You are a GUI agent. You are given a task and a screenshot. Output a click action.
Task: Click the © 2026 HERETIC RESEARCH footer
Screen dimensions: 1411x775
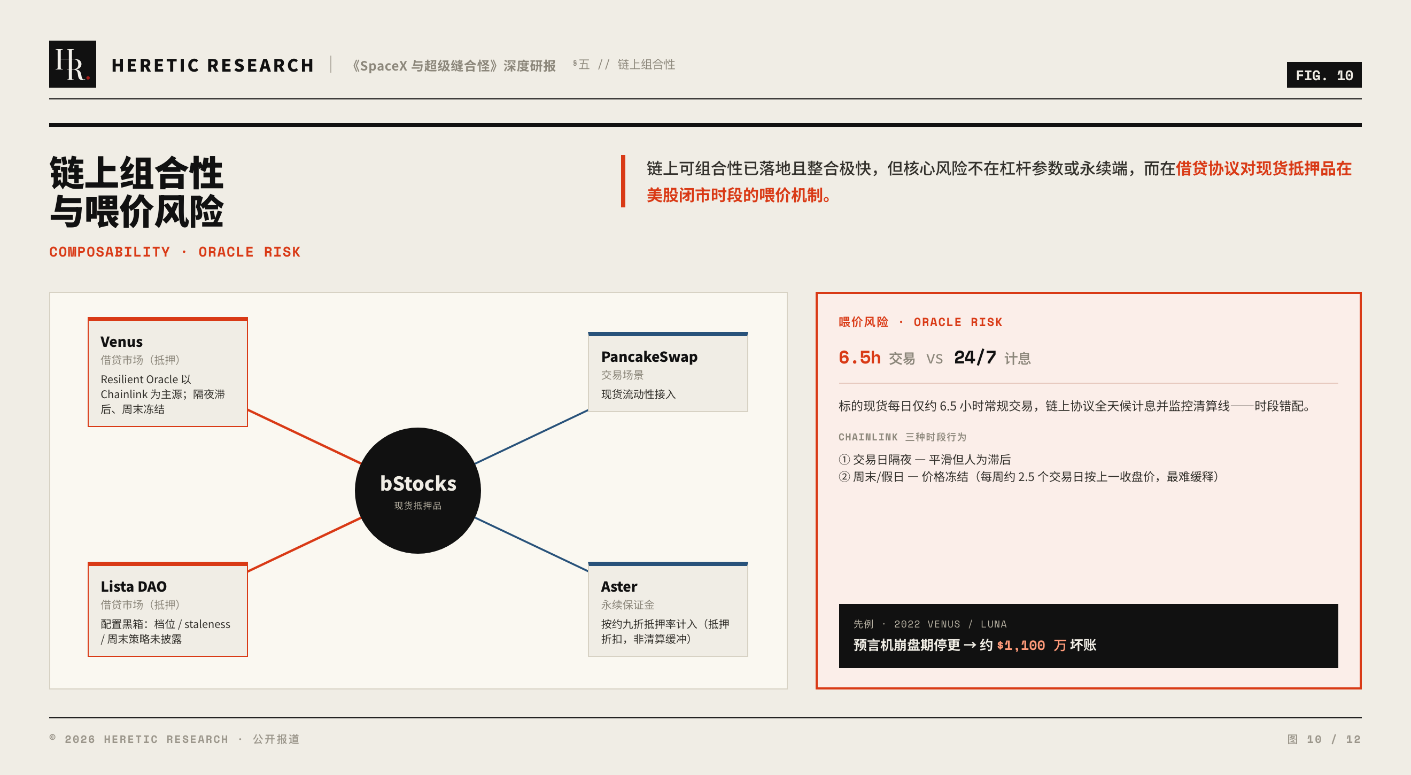pyautogui.click(x=174, y=739)
